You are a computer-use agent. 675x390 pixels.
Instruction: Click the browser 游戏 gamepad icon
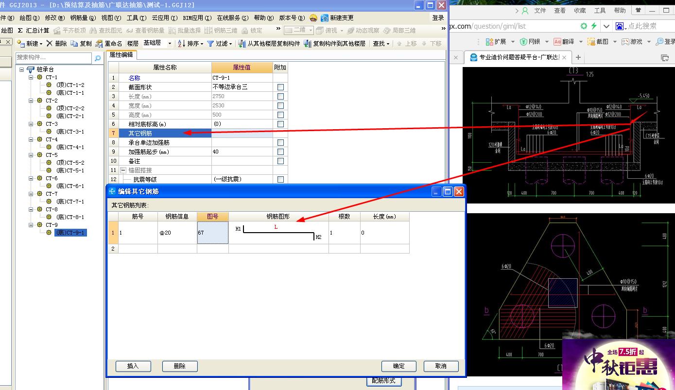tap(625, 42)
